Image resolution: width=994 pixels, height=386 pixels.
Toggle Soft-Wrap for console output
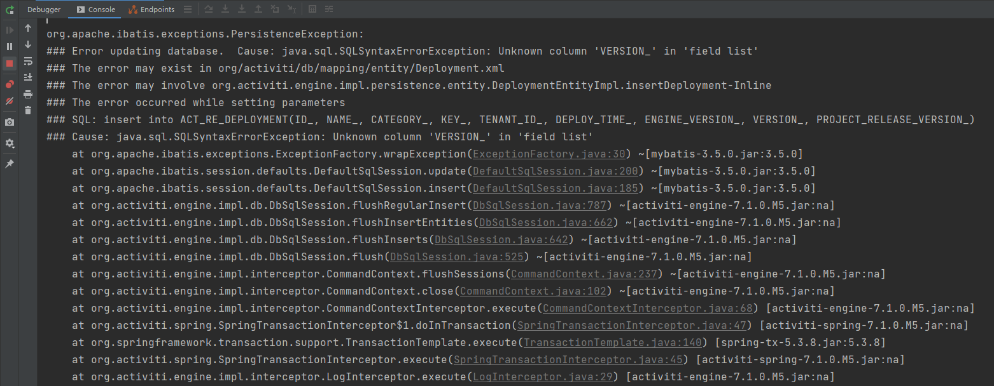point(28,61)
